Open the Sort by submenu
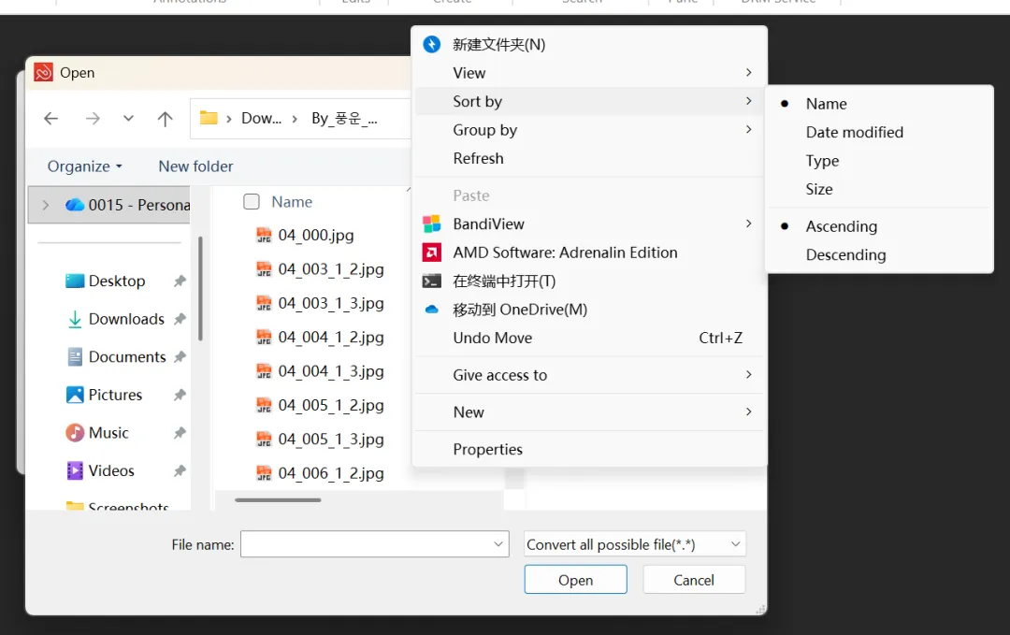 pos(589,101)
